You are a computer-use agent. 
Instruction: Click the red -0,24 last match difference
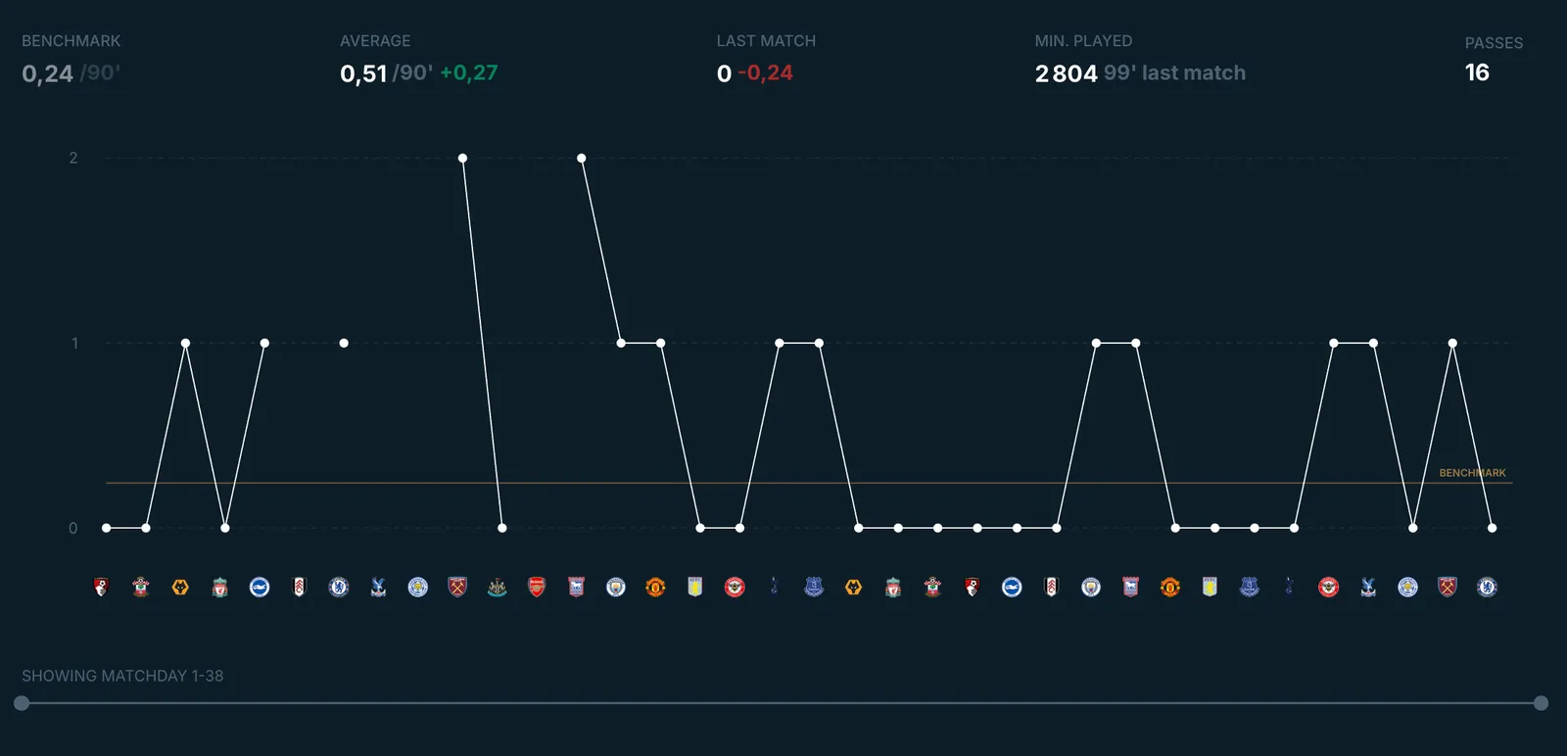click(765, 72)
